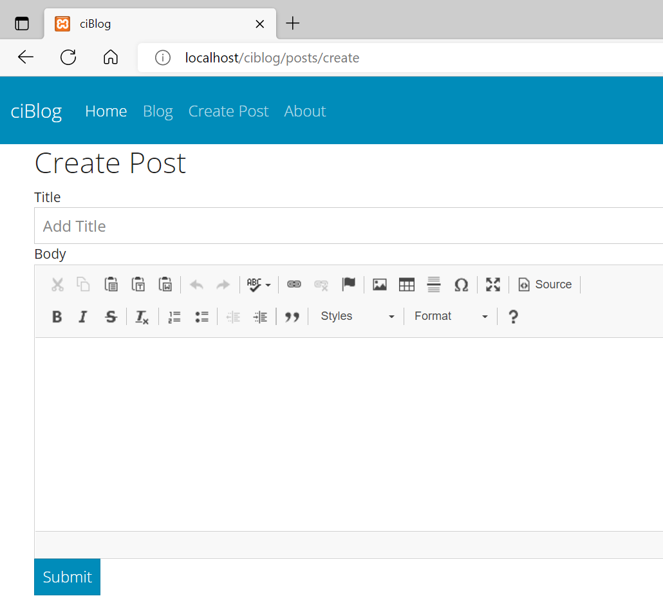Viewport: 663px width, 605px height.
Task: Click the Cut icon in the editor toolbar
Action: 57,284
